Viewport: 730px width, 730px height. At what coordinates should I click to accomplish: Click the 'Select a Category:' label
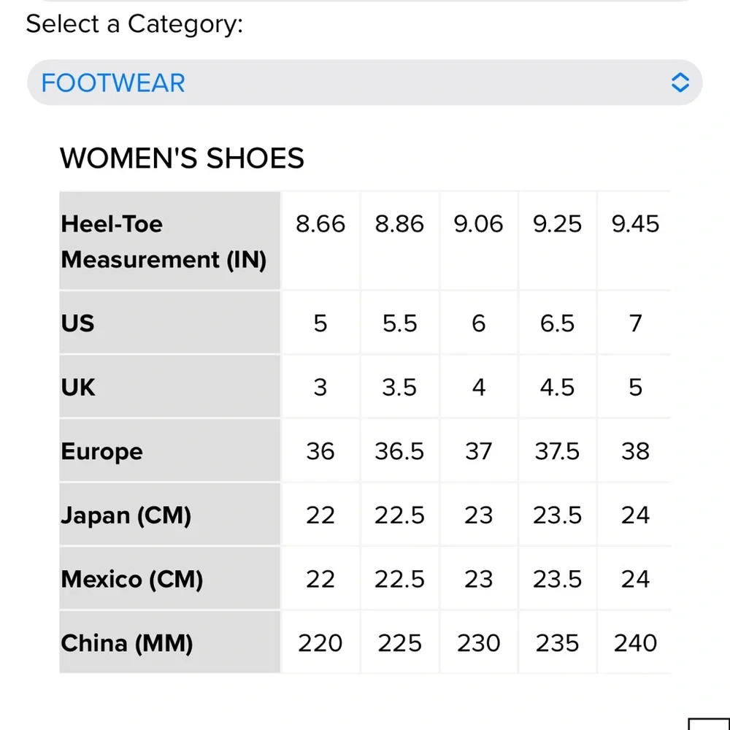134,24
